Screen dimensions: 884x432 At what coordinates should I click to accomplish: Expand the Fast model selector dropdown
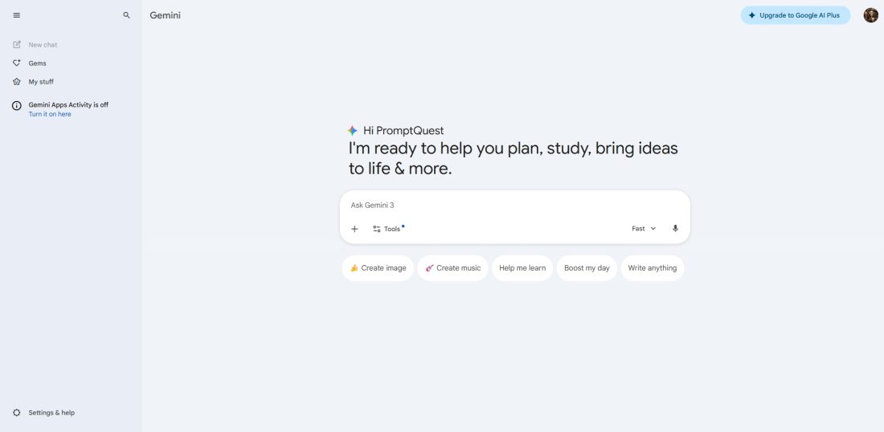click(643, 229)
